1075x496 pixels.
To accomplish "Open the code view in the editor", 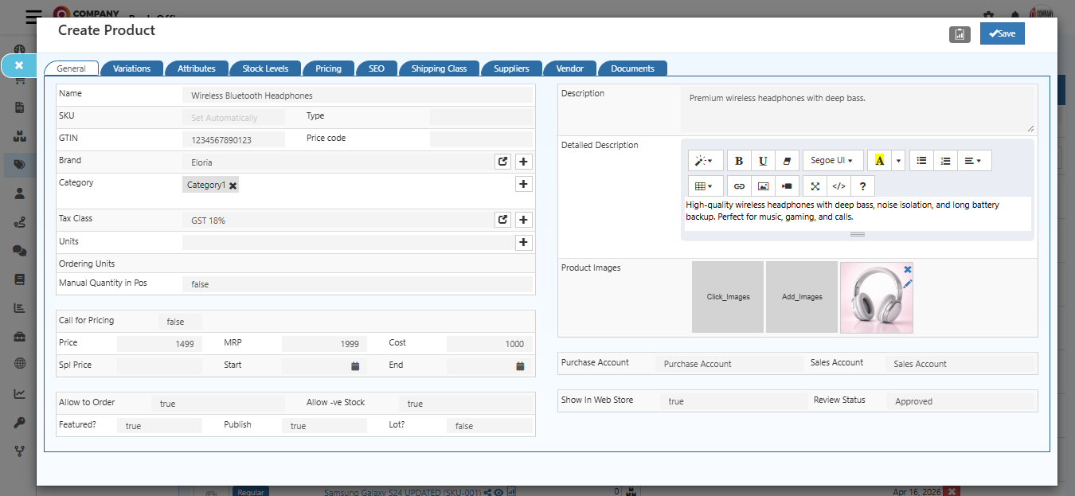I will click(x=838, y=186).
